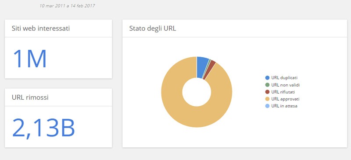Click the 2,13B removed URLs figure
The image size is (351, 160).
[x=43, y=128]
